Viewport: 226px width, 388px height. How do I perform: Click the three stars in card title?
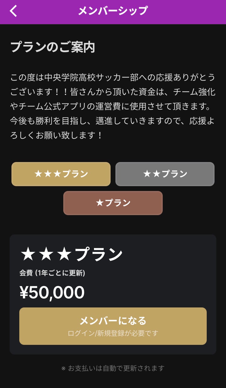(x=46, y=254)
